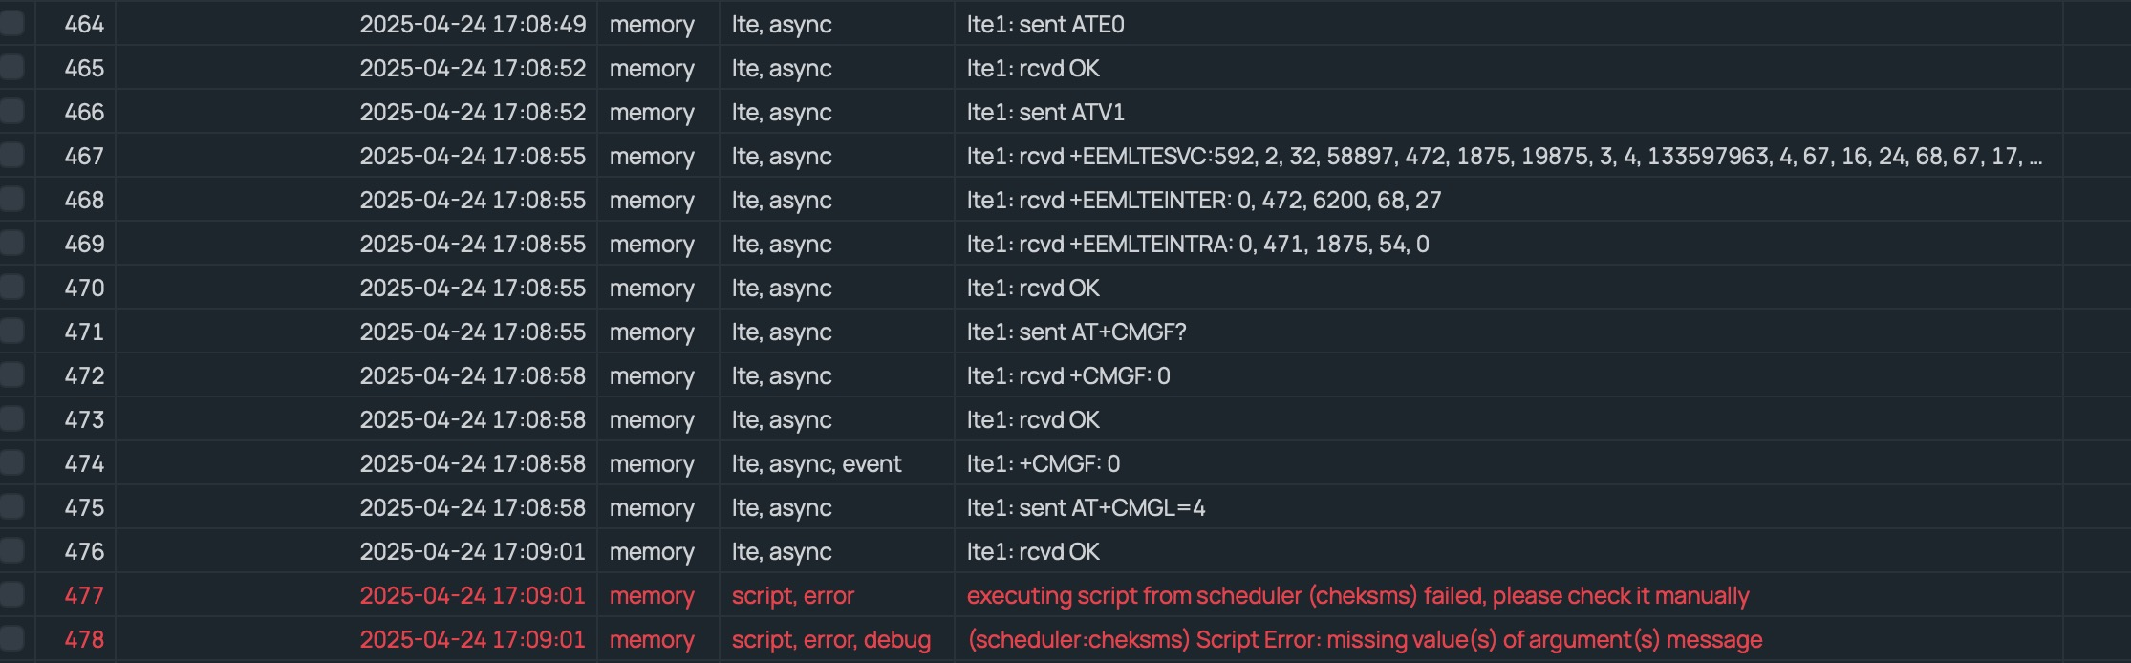Click 'sent ATV1' message in row 466
Screen dimensions: 2131x663
point(1045,112)
